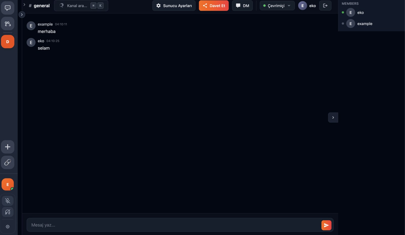Toggle the headphone deafen icon

[8, 212]
